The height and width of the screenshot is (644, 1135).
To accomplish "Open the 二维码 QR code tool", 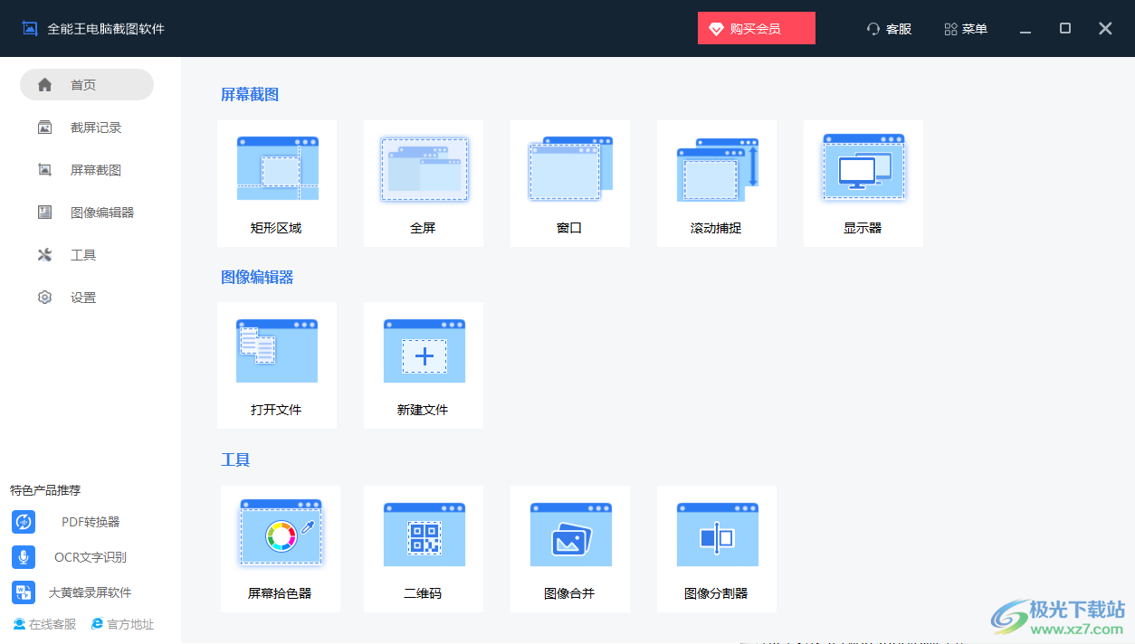I will [424, 549].
